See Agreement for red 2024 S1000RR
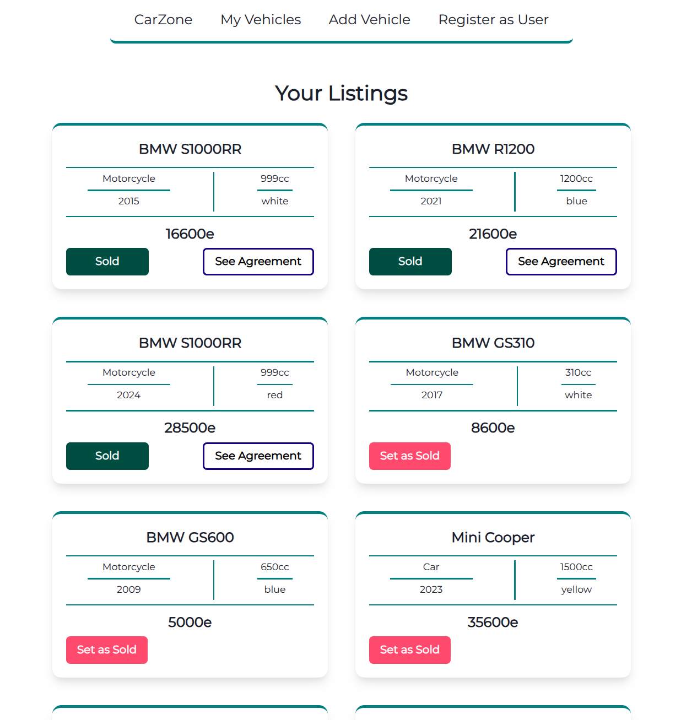Image resolution: width=681 pixels, height=720 pixels. click(x=258, y=456)
